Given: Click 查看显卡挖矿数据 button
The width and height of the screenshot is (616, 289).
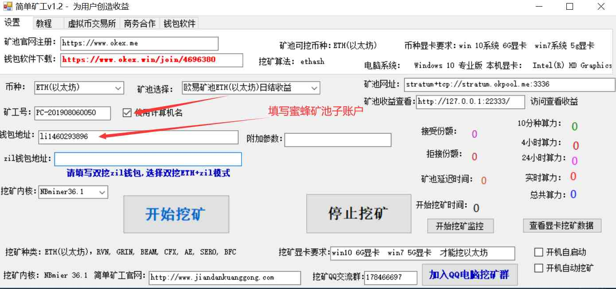Looking at the screenshot, I should click(561, 225).
